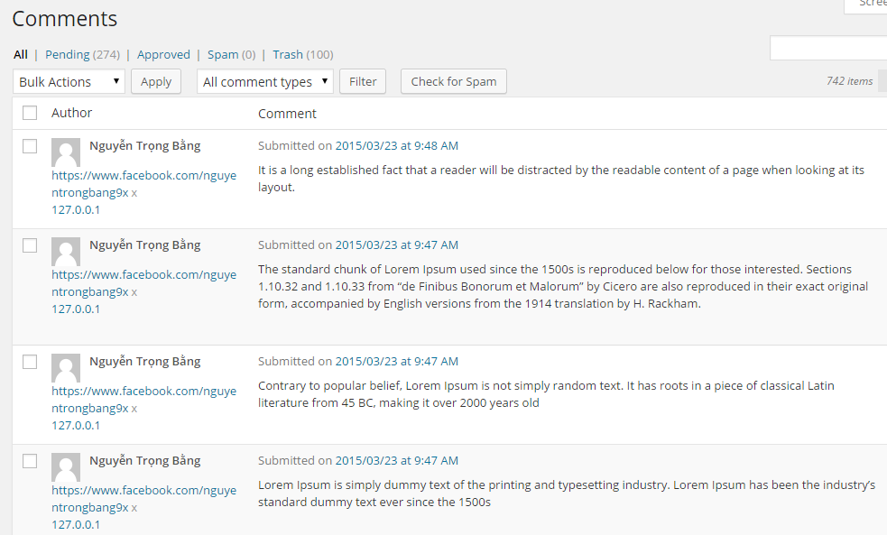Click avatar of the 9:48 AM comment author
Image resolution: width=887 pixels, height=535 pixels.
pos(66,152)
